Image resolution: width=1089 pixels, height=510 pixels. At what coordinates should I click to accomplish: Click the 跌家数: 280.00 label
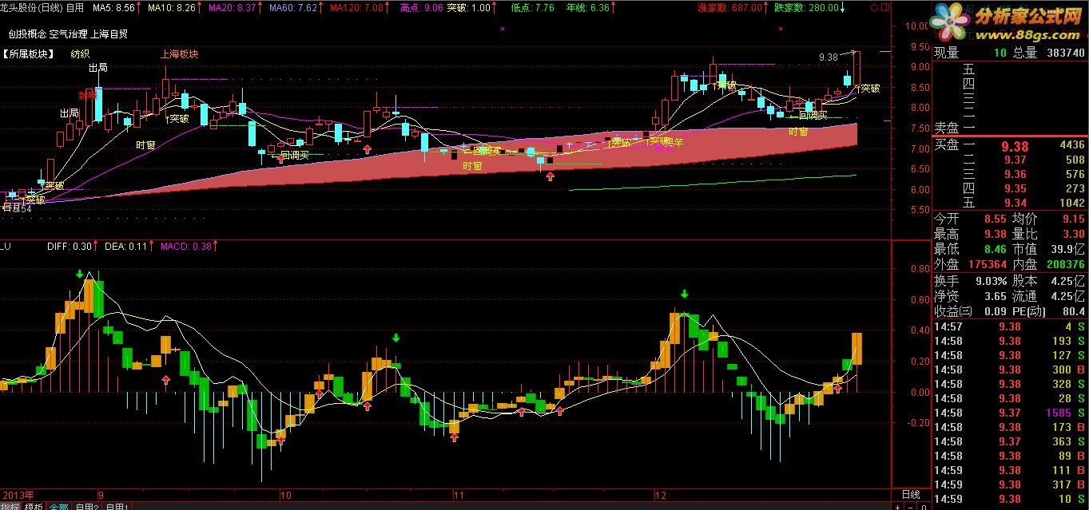click(808, 7)
